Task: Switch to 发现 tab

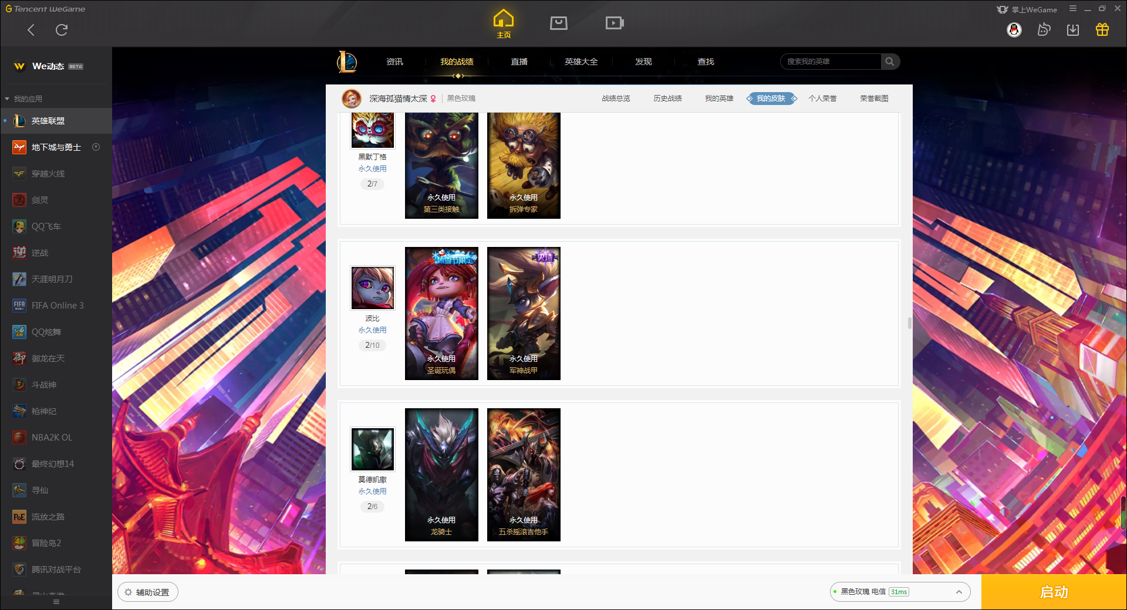Action: point(643,62)
